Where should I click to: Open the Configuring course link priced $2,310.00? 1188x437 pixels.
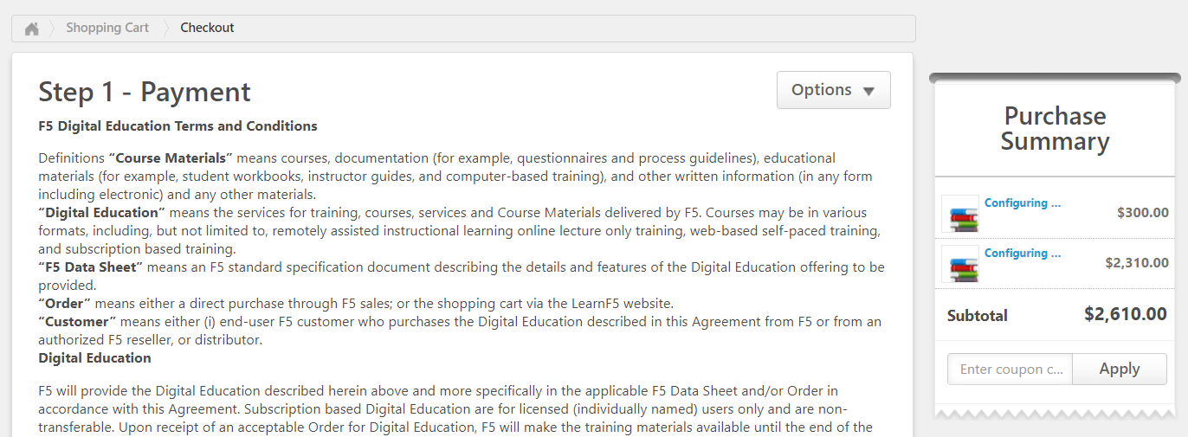[1023, 254]
